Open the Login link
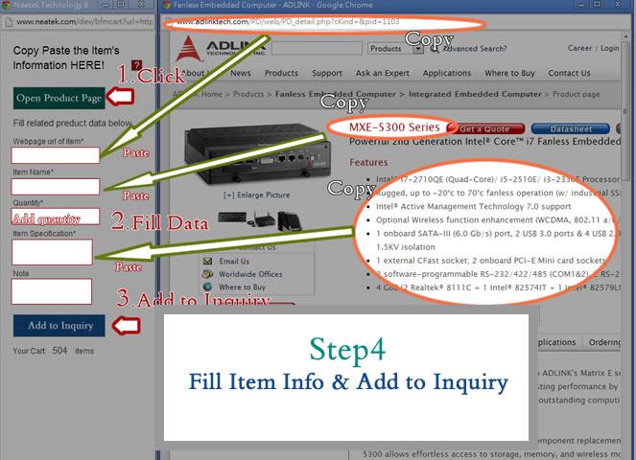 (610, 48)
